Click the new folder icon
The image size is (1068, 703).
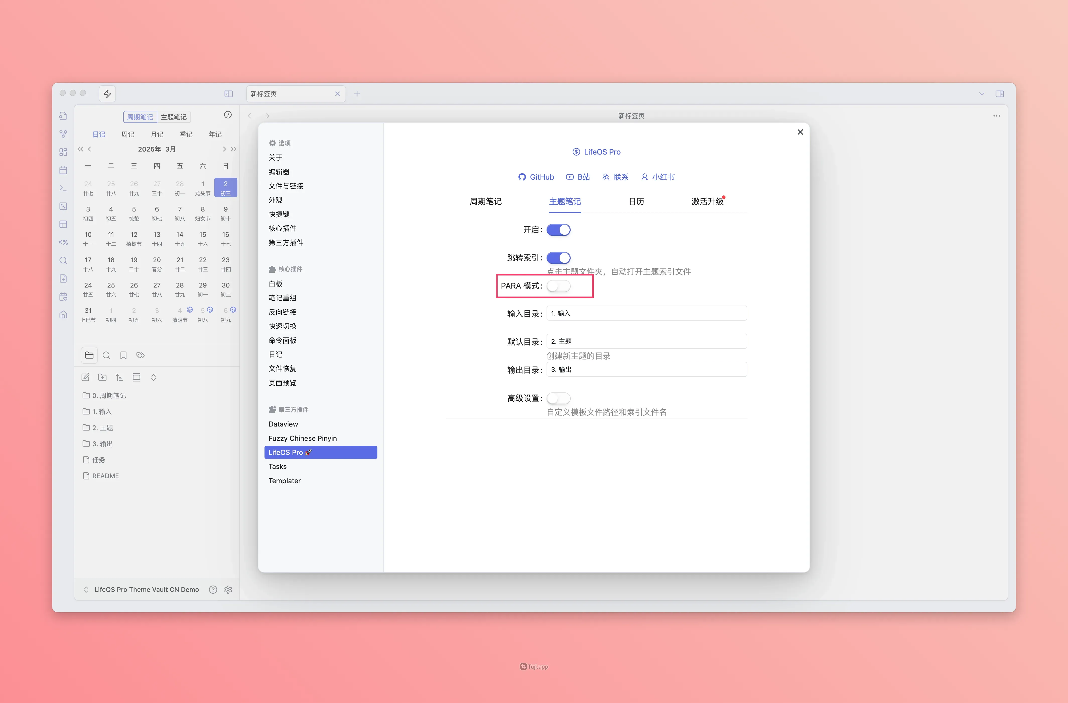point(102,377)
